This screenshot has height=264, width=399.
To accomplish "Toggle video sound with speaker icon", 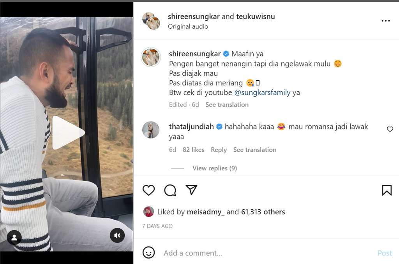I will pos(117,235).
